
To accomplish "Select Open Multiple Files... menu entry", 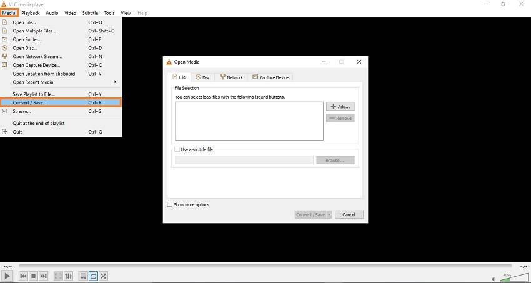I will point(61,31).
